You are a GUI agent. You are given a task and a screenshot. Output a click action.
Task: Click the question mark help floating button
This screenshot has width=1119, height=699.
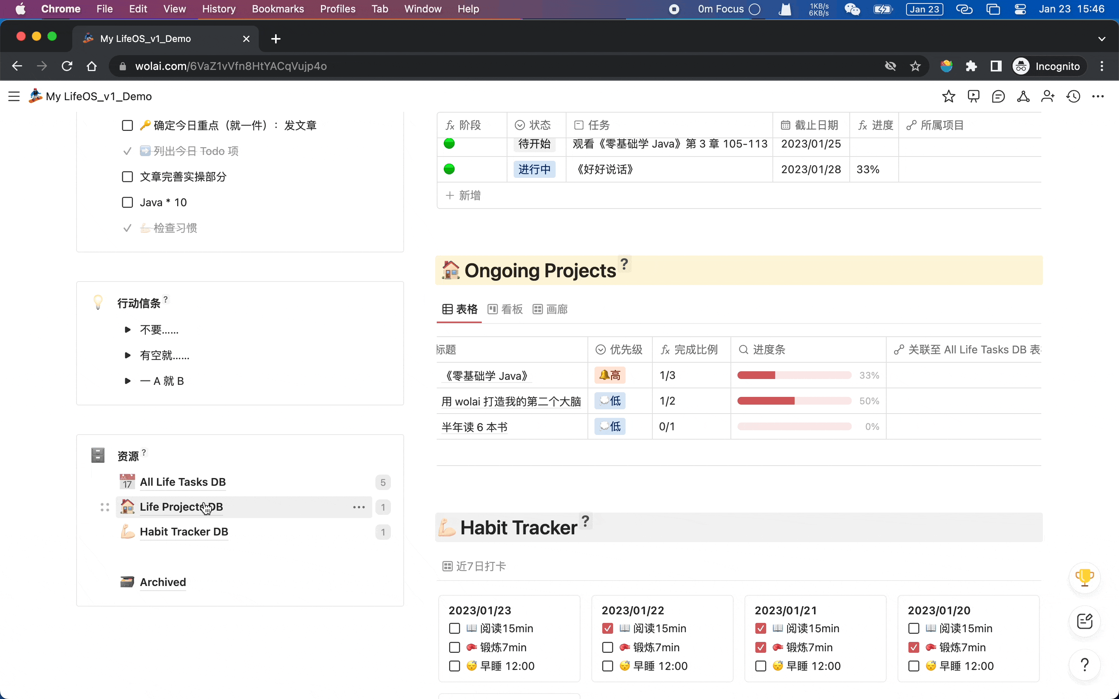(1084, 665)
